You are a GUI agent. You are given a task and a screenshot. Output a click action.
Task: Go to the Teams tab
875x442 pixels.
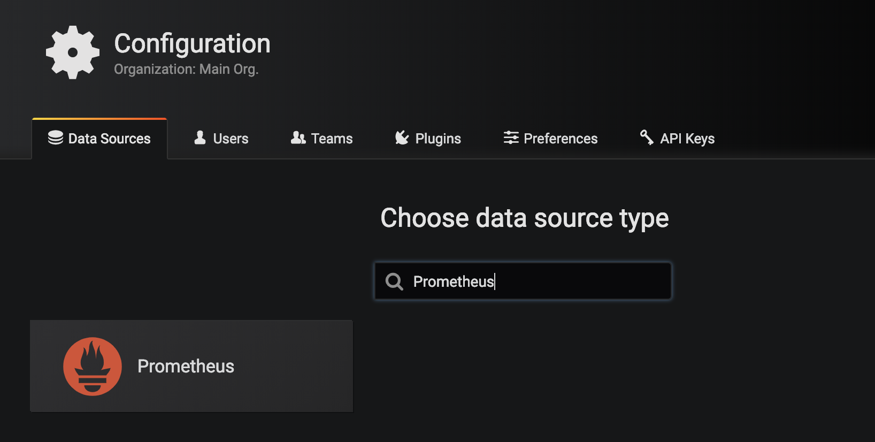point(321,139)
